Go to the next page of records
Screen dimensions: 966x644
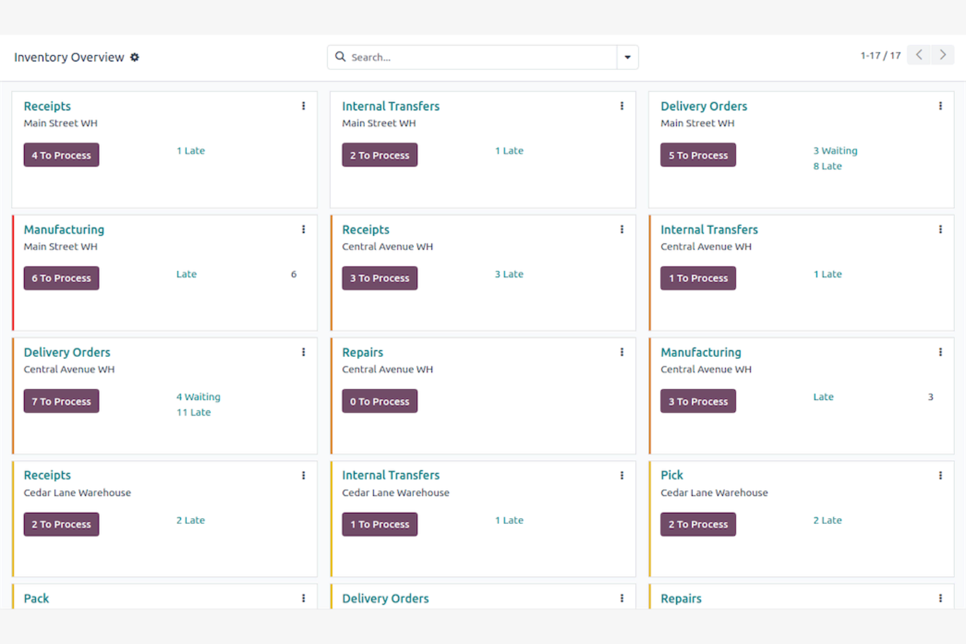(943, 55)
